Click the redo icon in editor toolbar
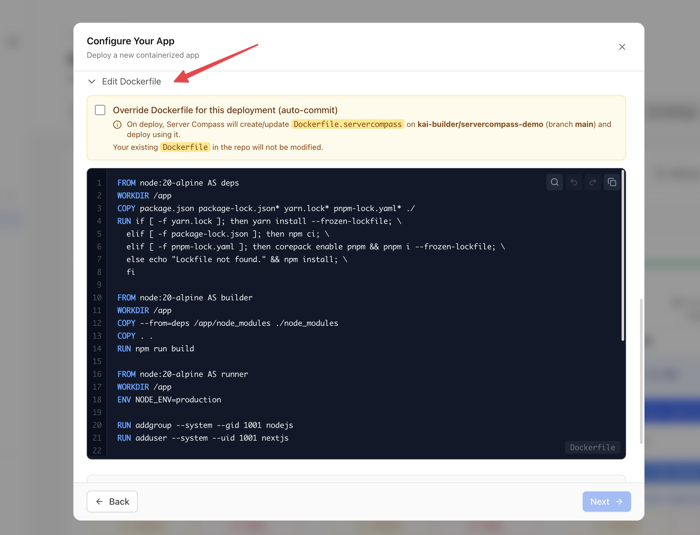 tap(593, 182)
